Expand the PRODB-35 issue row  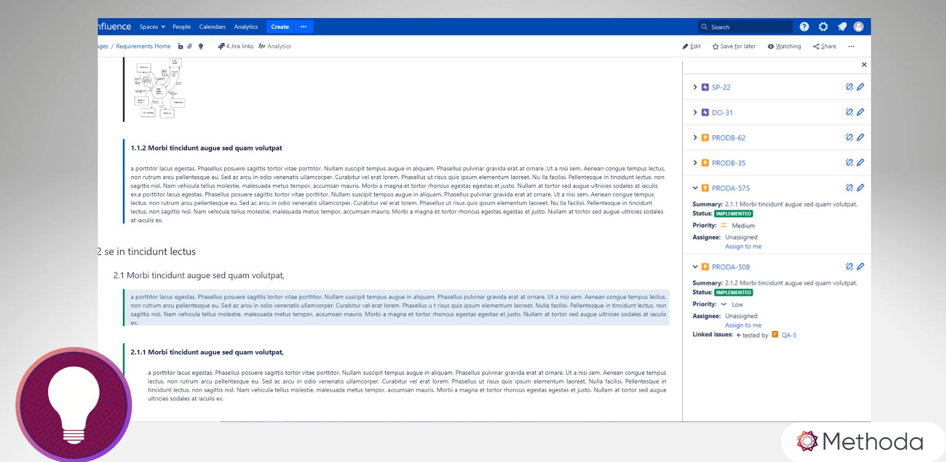click(695, 163)
